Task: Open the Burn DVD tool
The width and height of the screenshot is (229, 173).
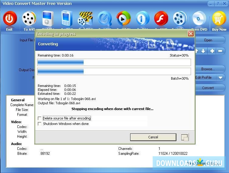Action: coord(199,19)
